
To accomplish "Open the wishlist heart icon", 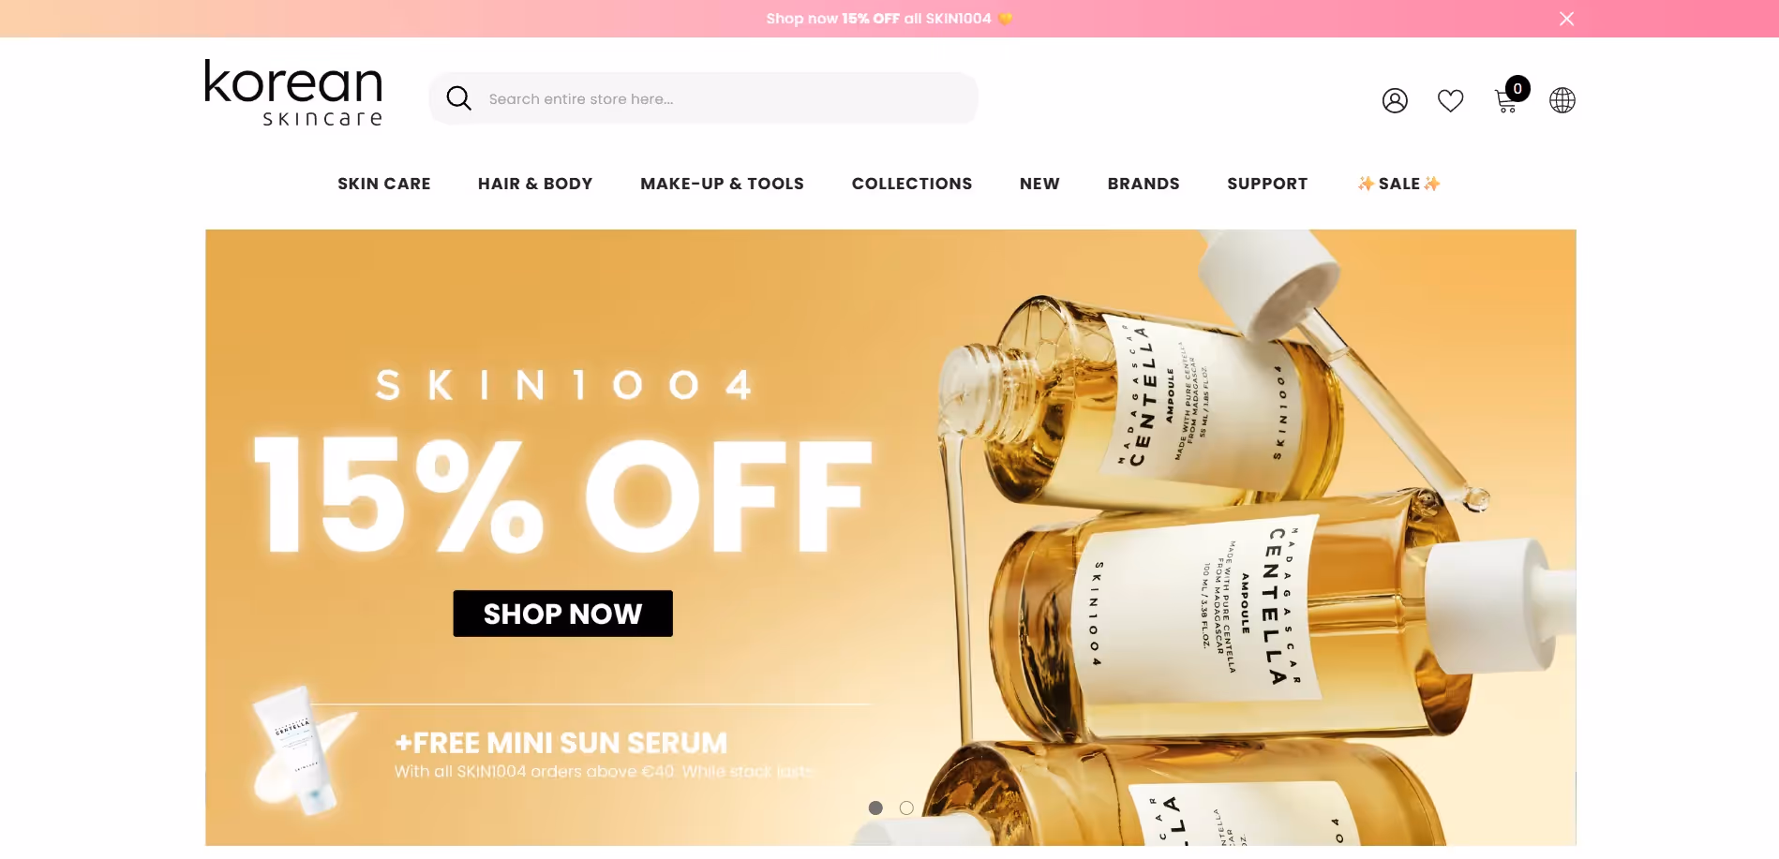I will click(x=1450, y=100).
